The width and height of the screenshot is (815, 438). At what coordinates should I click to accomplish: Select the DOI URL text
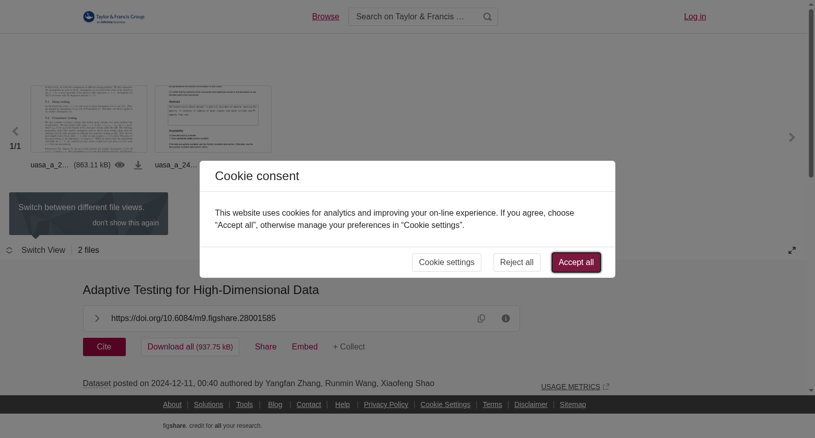tap(194, 318)
